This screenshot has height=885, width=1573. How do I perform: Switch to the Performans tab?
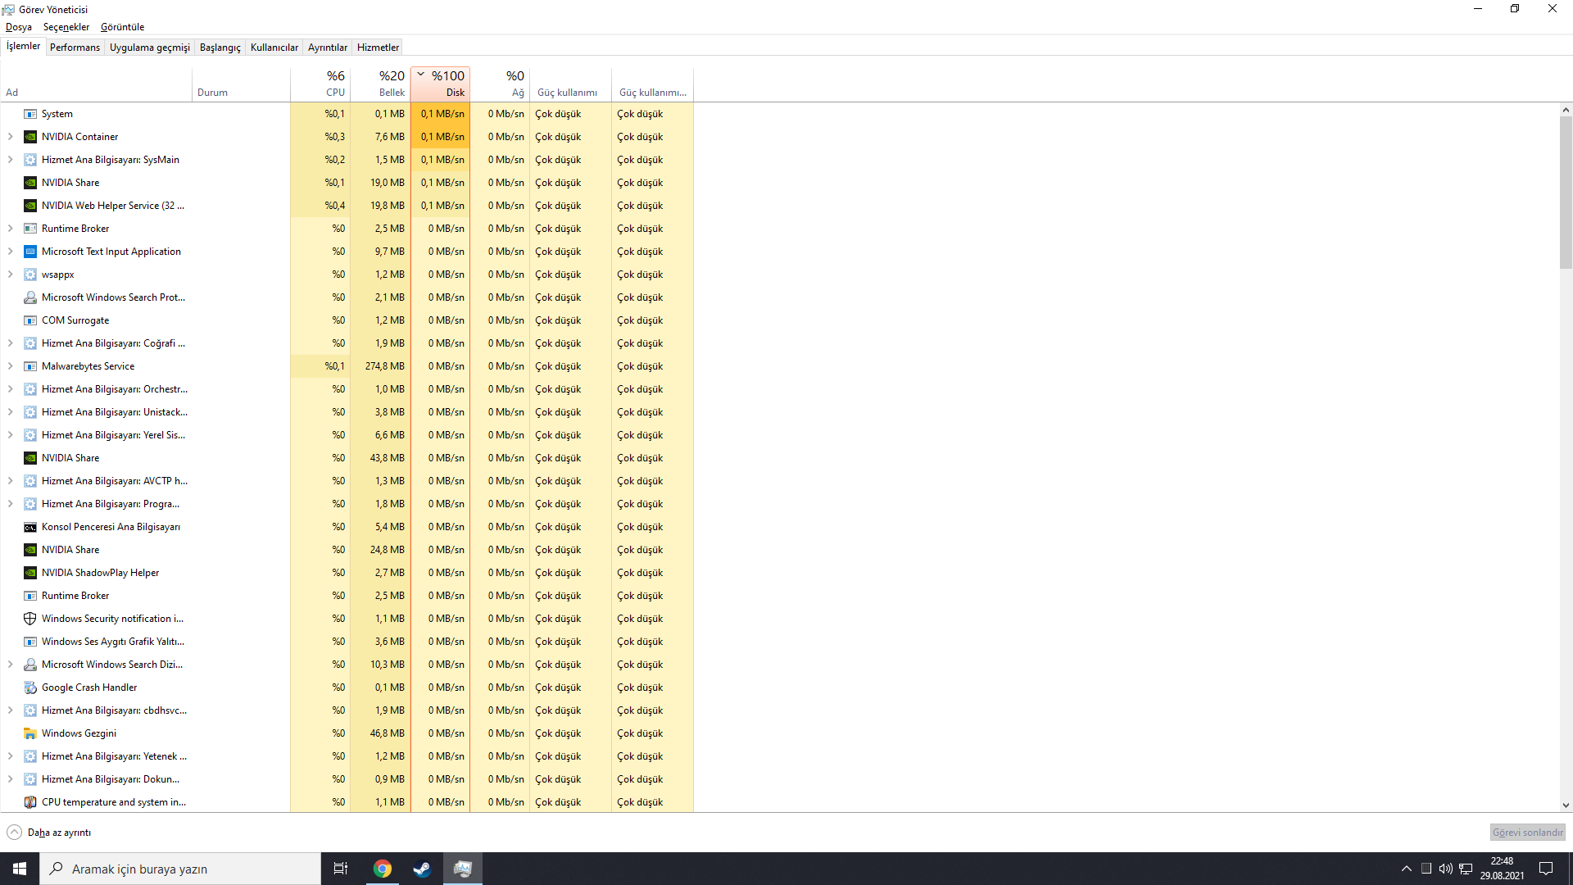[x=75, y=47]
